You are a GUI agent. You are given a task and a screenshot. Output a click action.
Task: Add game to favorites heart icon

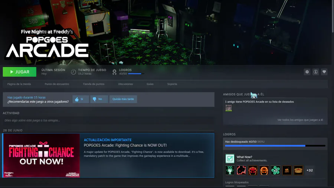point(324,72)
